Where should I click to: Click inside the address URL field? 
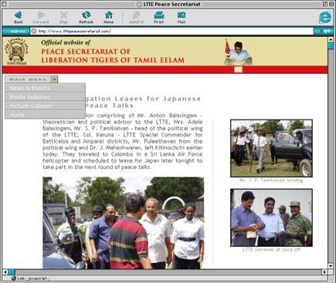point(171,31)
